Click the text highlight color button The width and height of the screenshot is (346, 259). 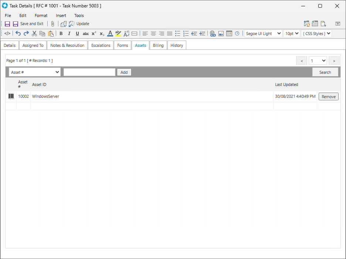[x=118, y=34]
